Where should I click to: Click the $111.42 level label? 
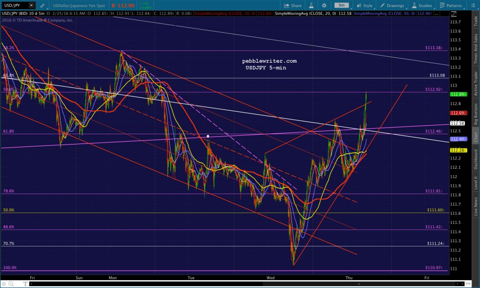[434, 227]
